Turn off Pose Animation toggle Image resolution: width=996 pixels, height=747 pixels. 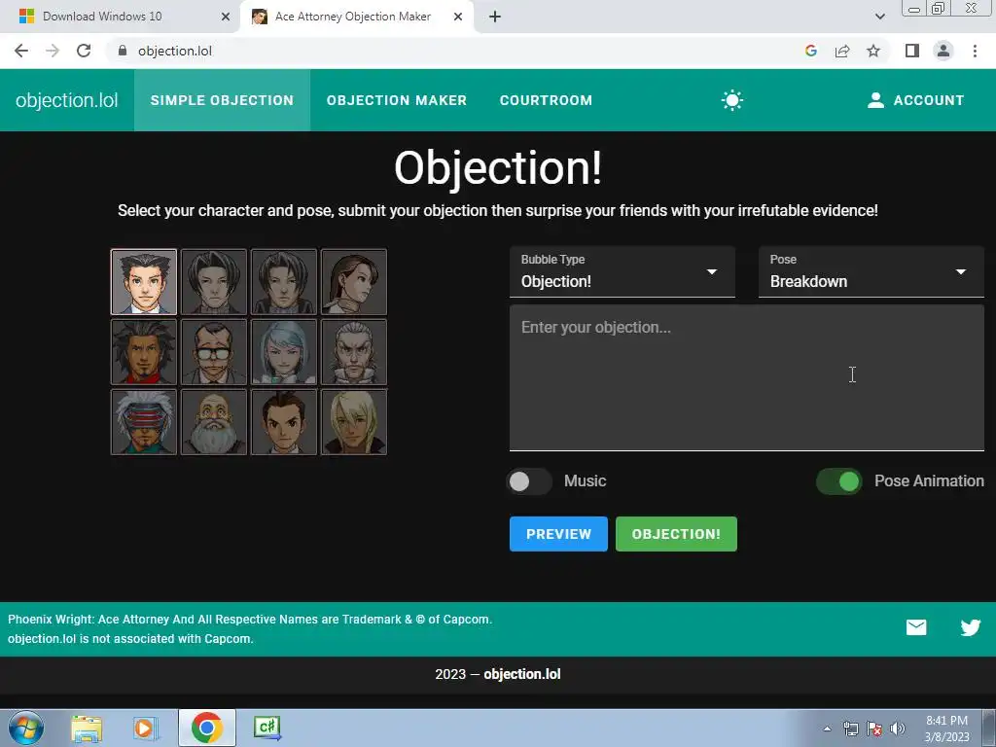(839, 481)
